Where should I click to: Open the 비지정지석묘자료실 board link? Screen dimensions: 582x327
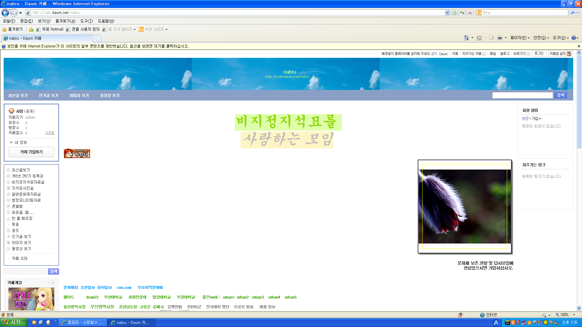(28, 182)
